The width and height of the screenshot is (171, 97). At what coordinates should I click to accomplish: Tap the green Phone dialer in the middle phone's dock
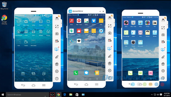coord(76,73)
